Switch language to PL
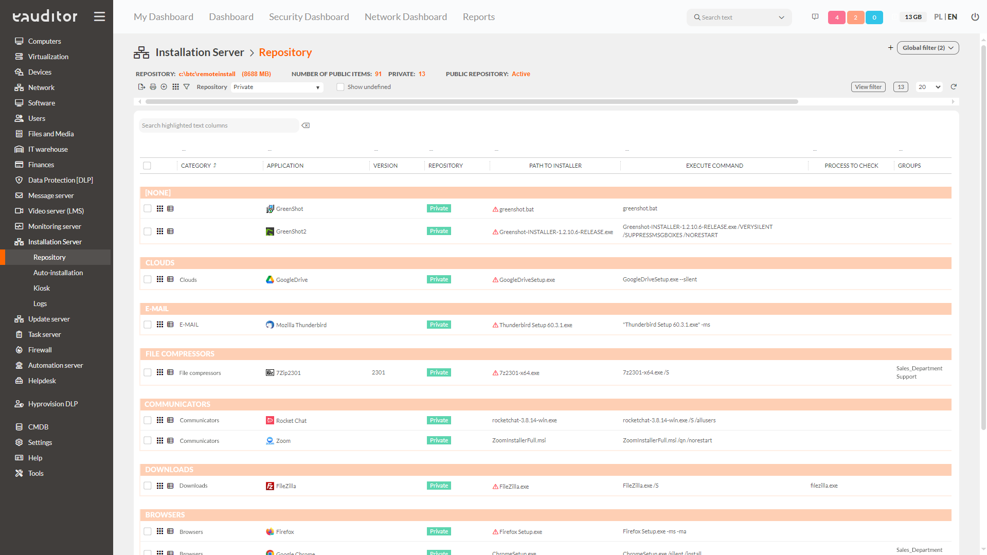This screenshot has height=555, width=987. coord(938,17)
